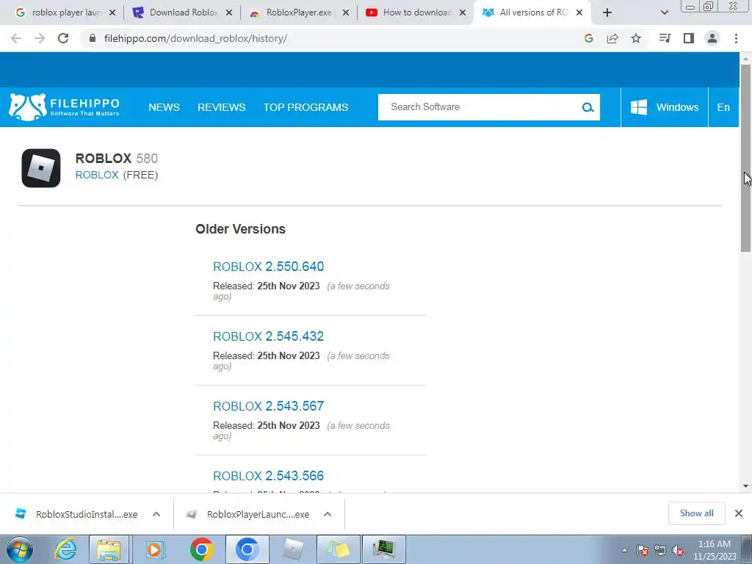Image resolution: width=752 pixels, height=564 pixels.
Task: Click the scrollbar up arrow
Action: [x=745, y=59]
